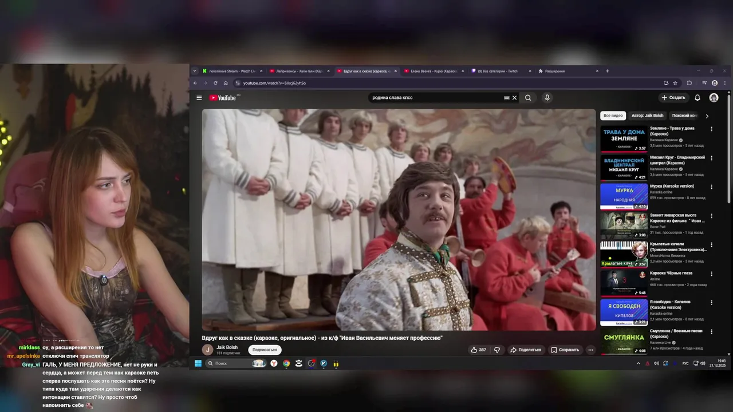Open options for 'Мурка (Karaoke version)' video
Viewport: 733px width, 412px height.
tap(711, 187)
